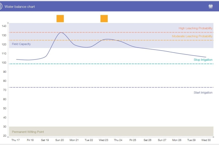This screenshot has width=219, height=145.
Task: Select Fri 25 on the date axis
Action: coord(133,140)
